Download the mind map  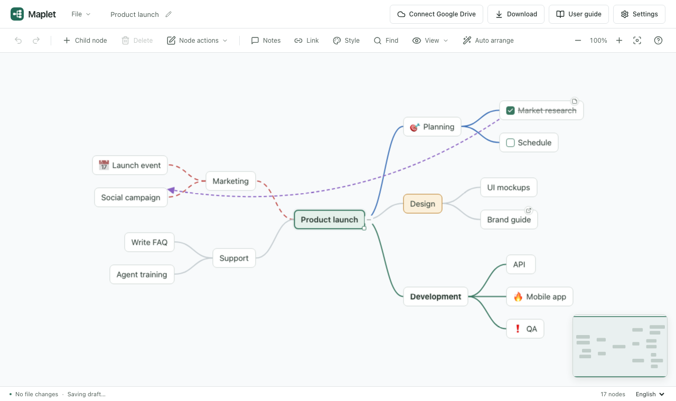coord(516,14)
